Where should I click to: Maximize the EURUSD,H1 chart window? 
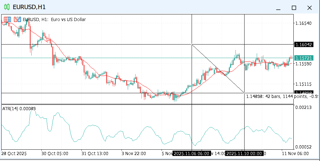pyautogui.click(x=294, y=8)
